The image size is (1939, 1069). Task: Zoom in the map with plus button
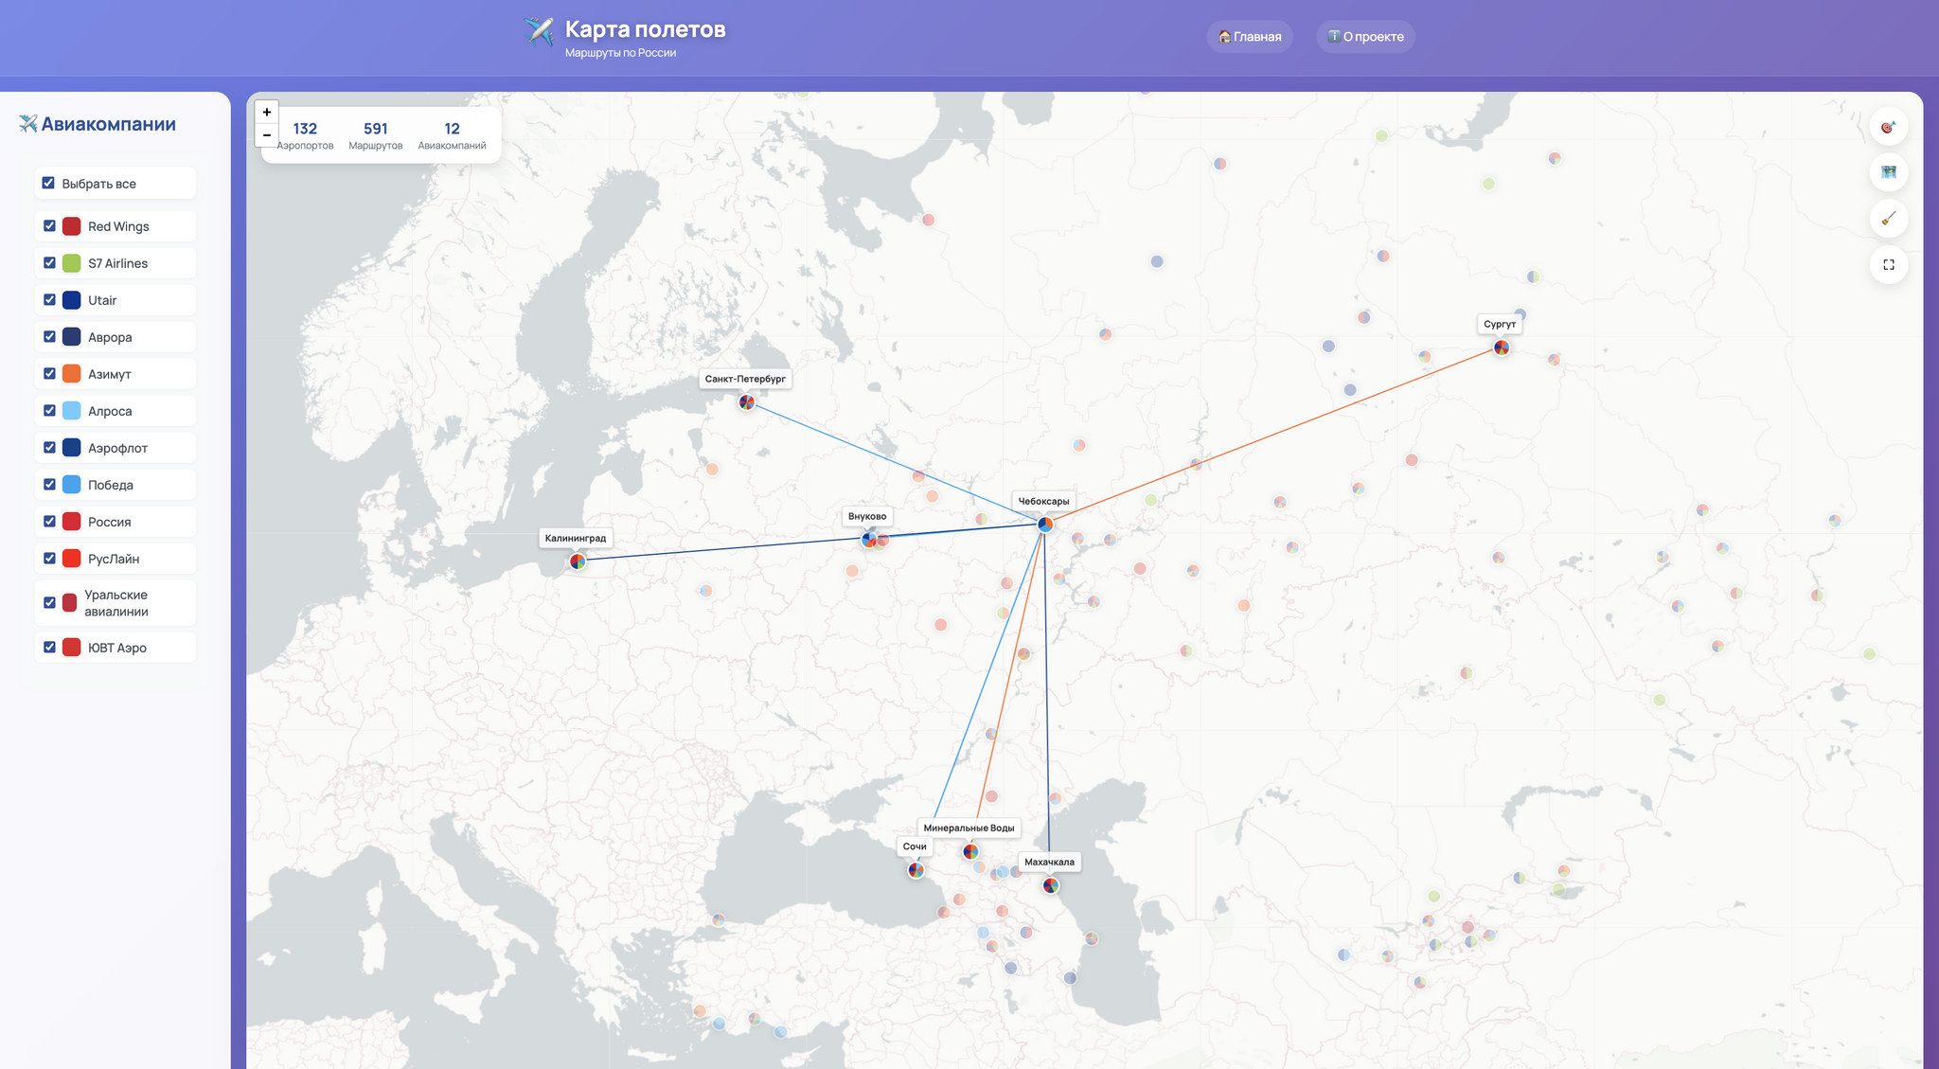[x=267, y=113]
